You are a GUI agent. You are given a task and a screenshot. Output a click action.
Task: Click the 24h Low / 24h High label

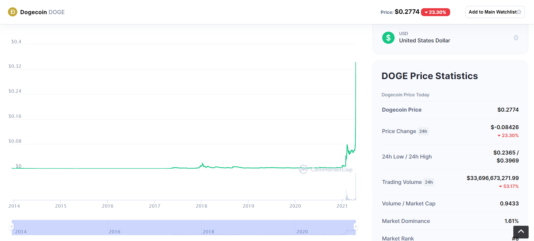tap(407, 157)
